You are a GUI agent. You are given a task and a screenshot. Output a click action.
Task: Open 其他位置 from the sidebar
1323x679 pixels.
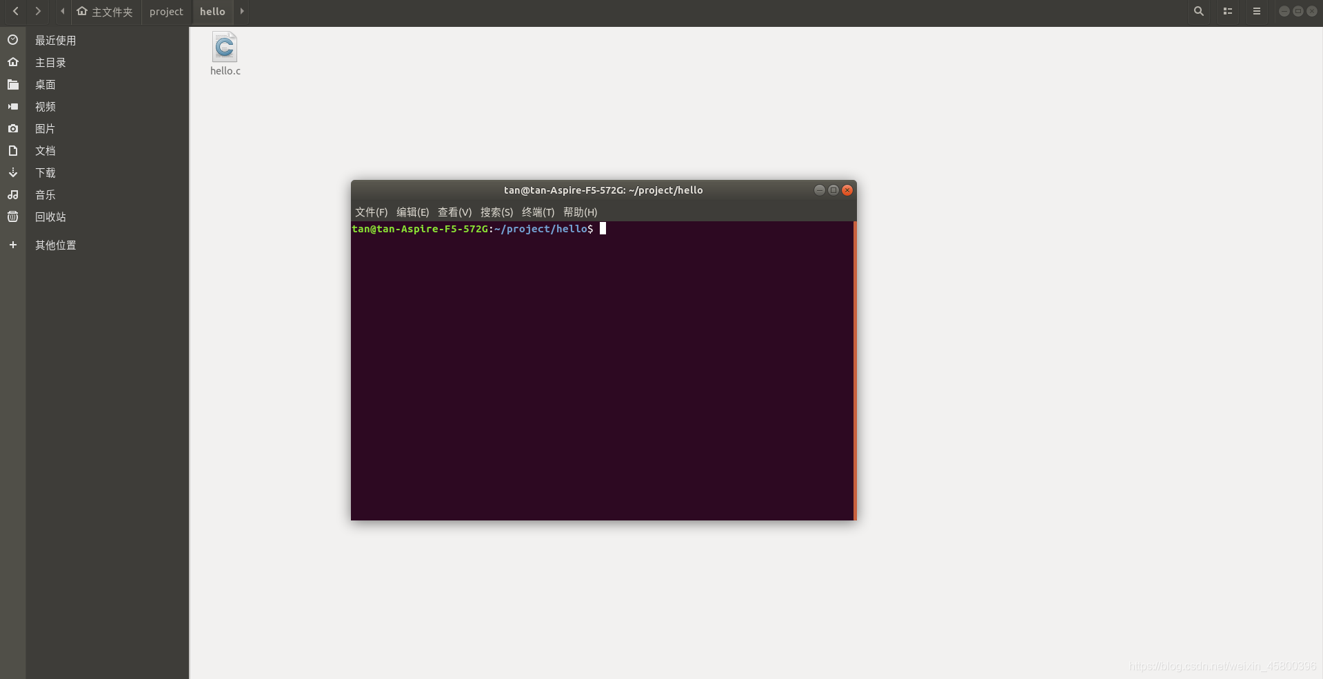(x=56, y=244)
